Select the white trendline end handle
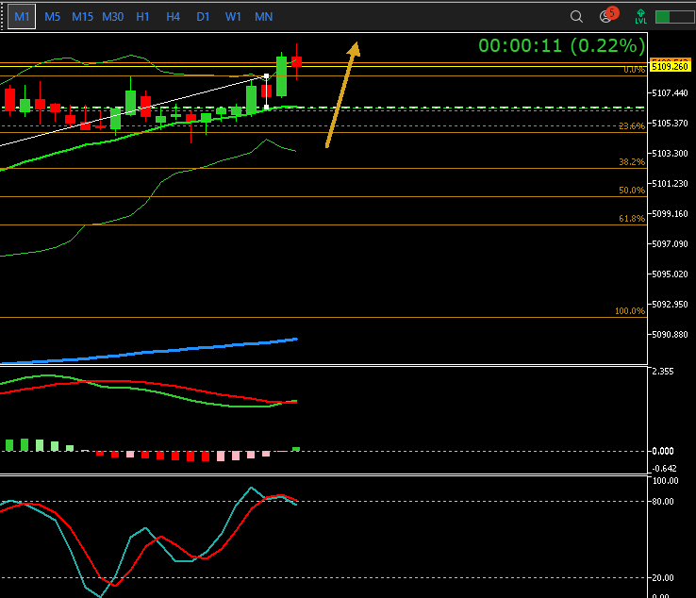 pyautogui.click(x=266, y=75)
